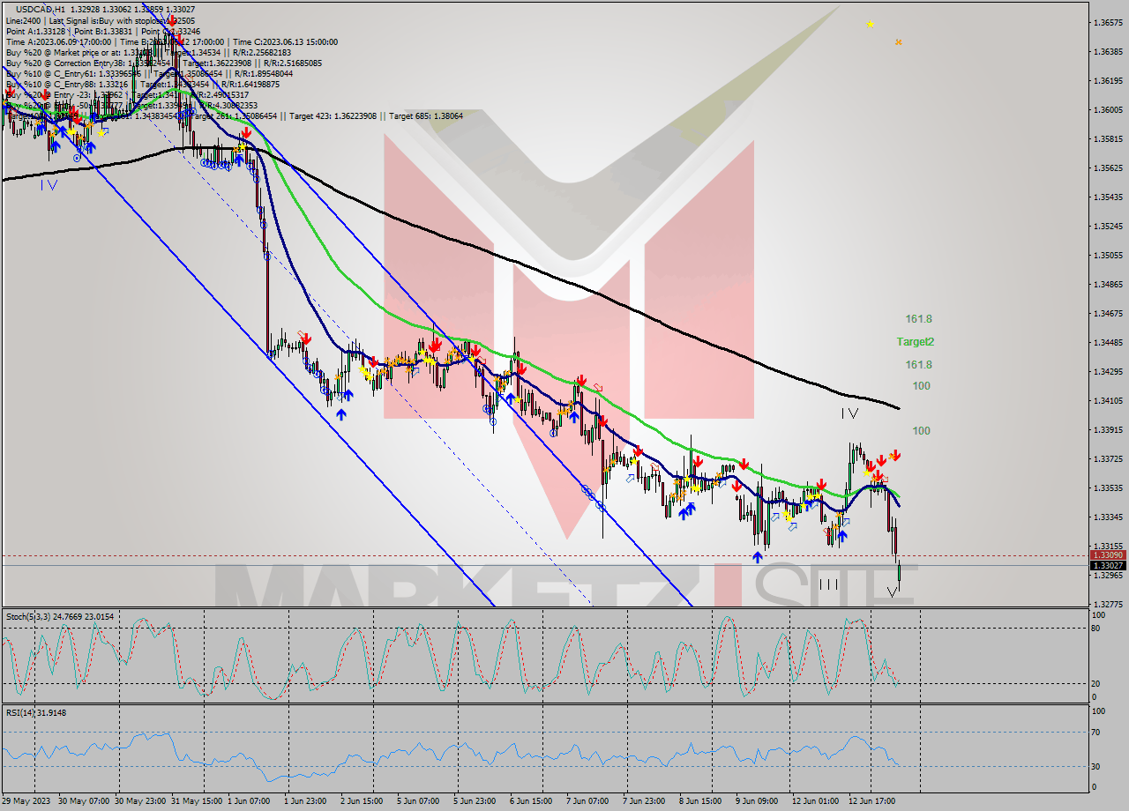Click the 1.36195 price axis label
Viewport: 1129px width, 811px height.
coord(1107,81)
